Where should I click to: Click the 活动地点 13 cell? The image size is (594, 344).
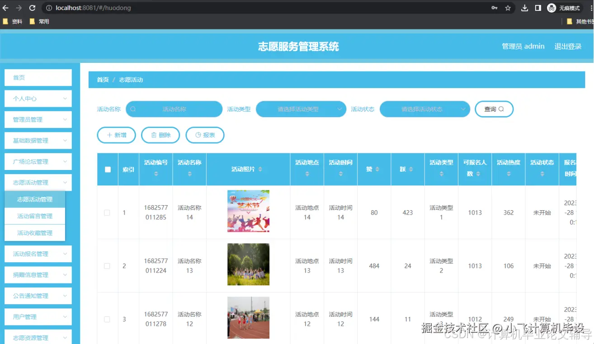[x=307, y=266]
